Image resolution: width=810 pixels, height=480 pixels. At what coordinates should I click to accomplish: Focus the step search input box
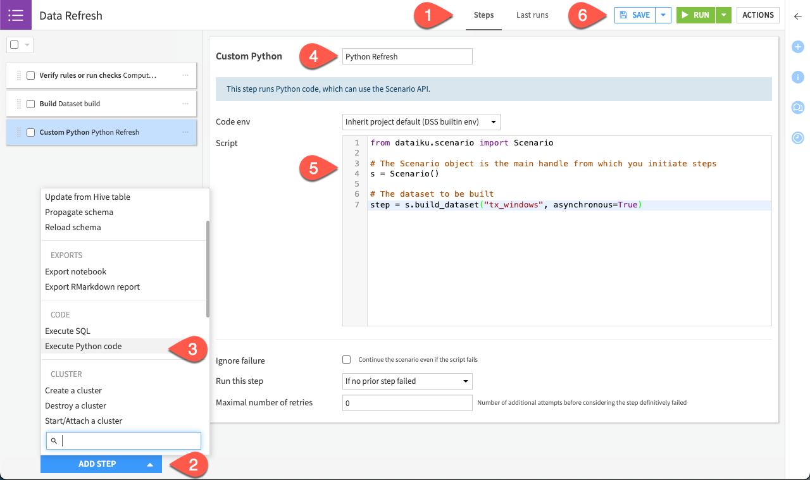(x=124, y=441)
